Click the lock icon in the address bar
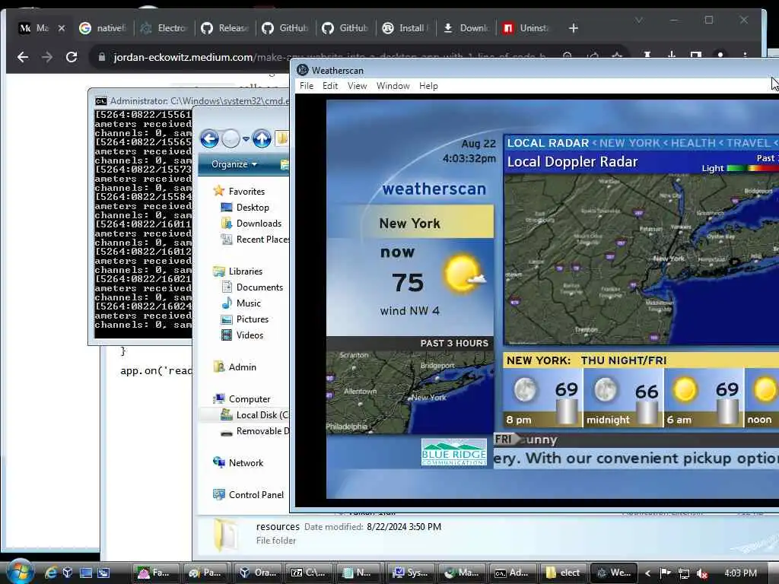779x584 pixels. [x=102, y=57]
